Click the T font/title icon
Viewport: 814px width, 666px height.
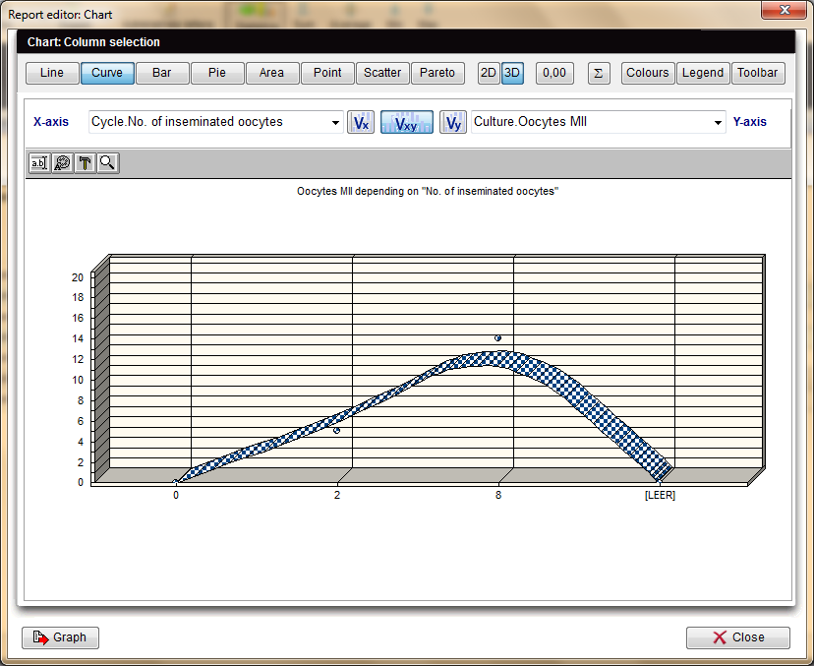click(x=86, y=163)
